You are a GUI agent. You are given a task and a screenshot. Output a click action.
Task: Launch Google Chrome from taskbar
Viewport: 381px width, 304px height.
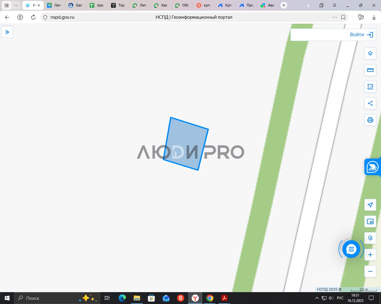pos(210,298)
